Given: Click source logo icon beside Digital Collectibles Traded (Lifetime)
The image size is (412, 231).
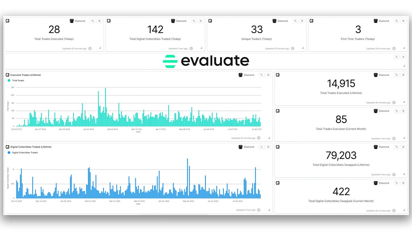Looking at the screenshot, I should (8, 147).
